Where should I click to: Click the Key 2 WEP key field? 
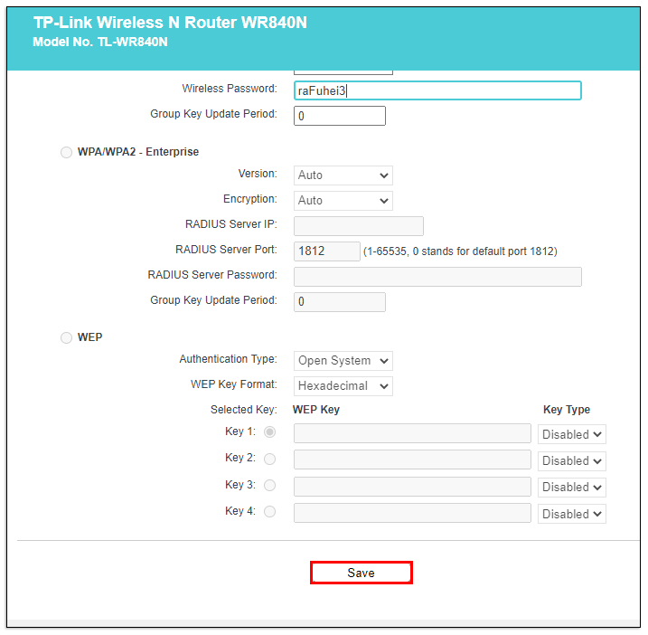(412, 460)
